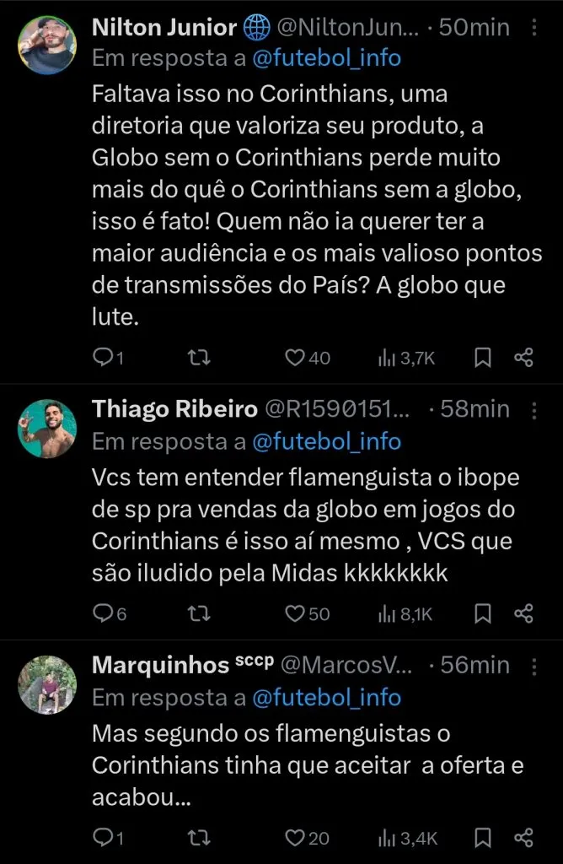Open more options for Thiago Ribeiro's tweet
Viewport: 563px width, 864px height.
click(x=534, y=409)
